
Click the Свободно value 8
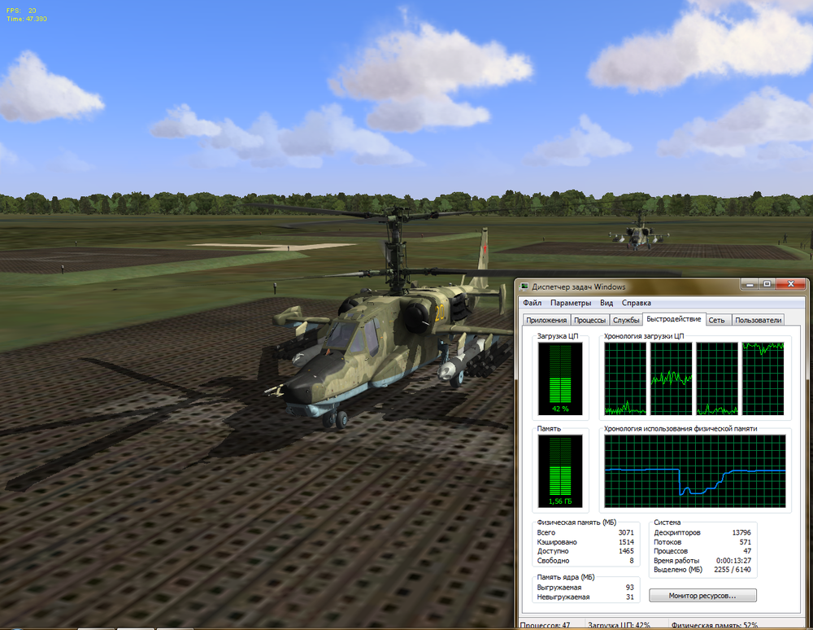[632, 561]
